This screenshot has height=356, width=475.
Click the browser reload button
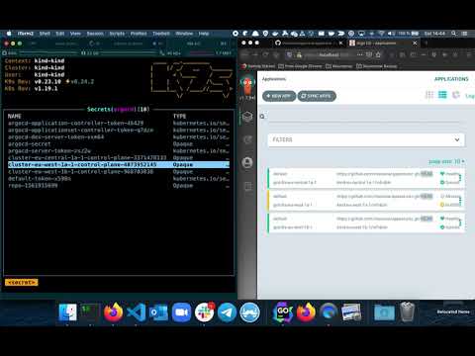(x=266, y=54)
